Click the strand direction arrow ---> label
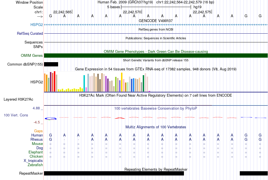 (40, 16)
